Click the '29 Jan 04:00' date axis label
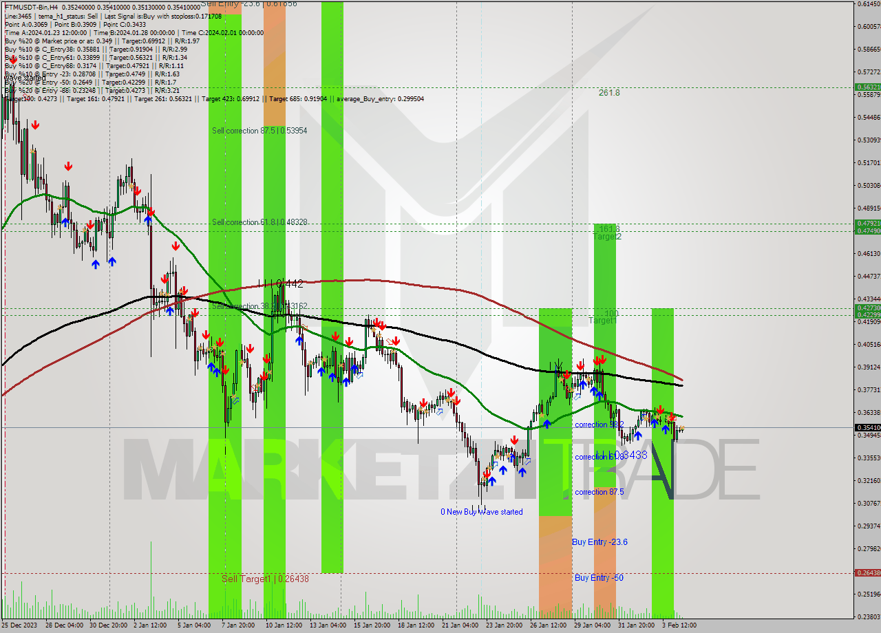This screenshot has height=633, width=881. click(592, 625)
